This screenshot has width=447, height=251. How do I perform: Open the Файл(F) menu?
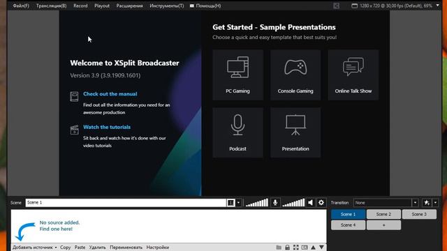21,6
